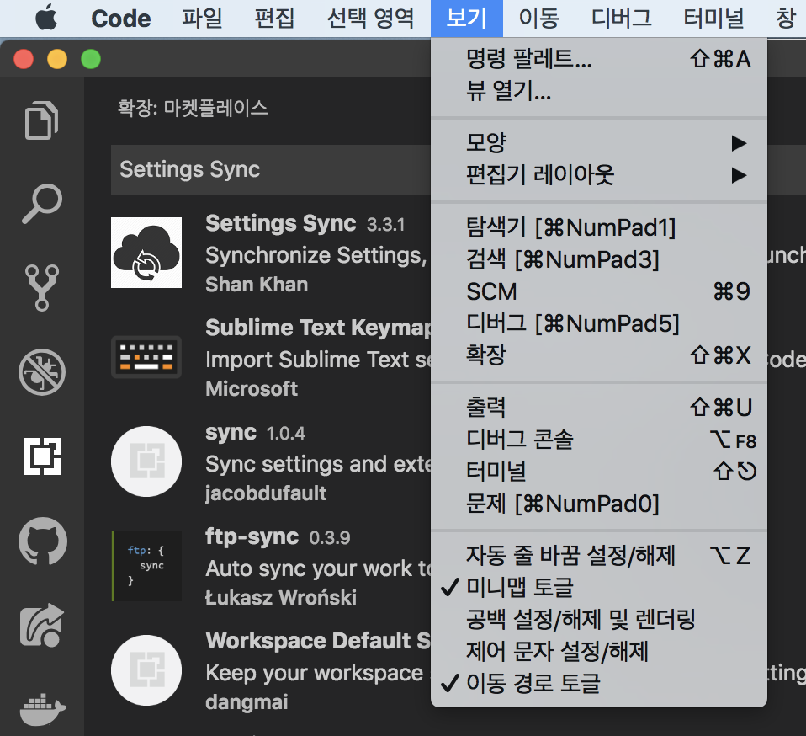Click the Import Sublime Text description text
The height and width of the screenshot is (736, 806).
[x=318, y=360]
